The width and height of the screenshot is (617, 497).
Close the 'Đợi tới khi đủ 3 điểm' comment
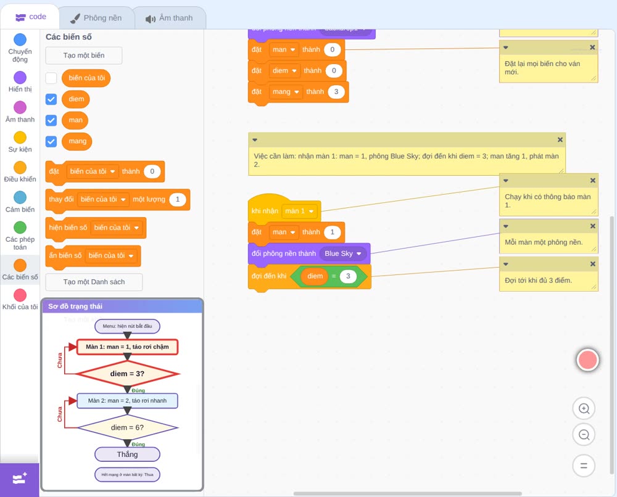(x=592, y=264)
